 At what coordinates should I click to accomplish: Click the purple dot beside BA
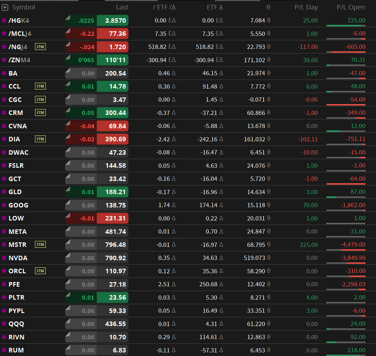[x=4, y=73]
